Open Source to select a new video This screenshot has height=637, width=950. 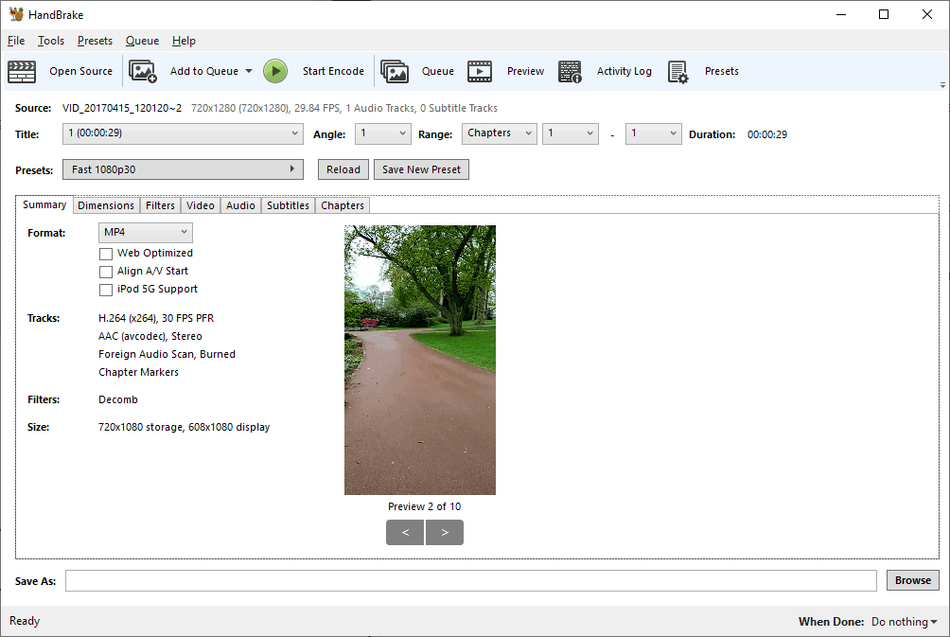80,71
